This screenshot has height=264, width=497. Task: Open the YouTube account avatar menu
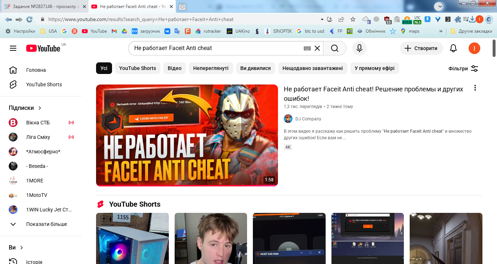tap(474, 48)
